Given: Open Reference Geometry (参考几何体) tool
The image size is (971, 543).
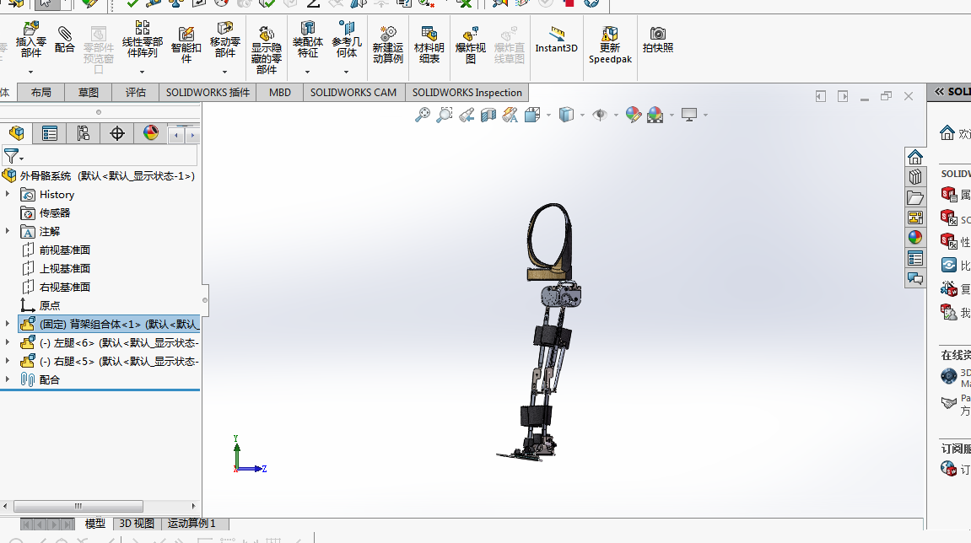Looking at the screenshot, I should pos(346,40).
